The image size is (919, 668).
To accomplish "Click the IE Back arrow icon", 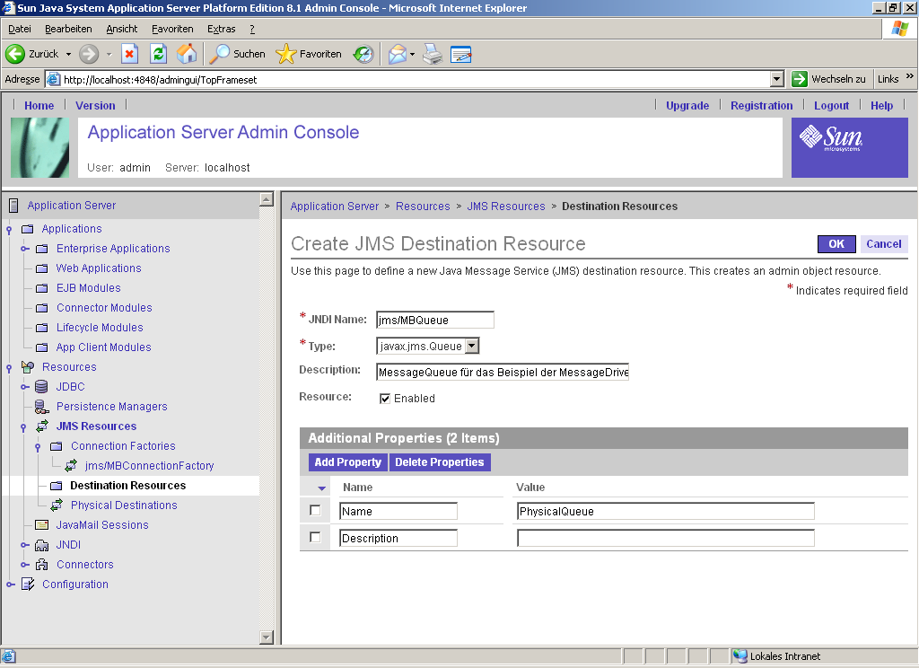I will click(x=14, y=54).
